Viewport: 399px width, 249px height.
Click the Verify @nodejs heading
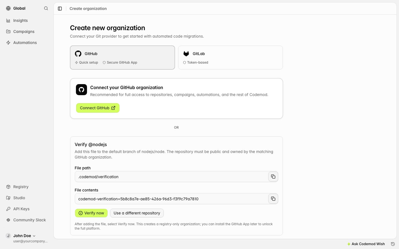[91, 144]
